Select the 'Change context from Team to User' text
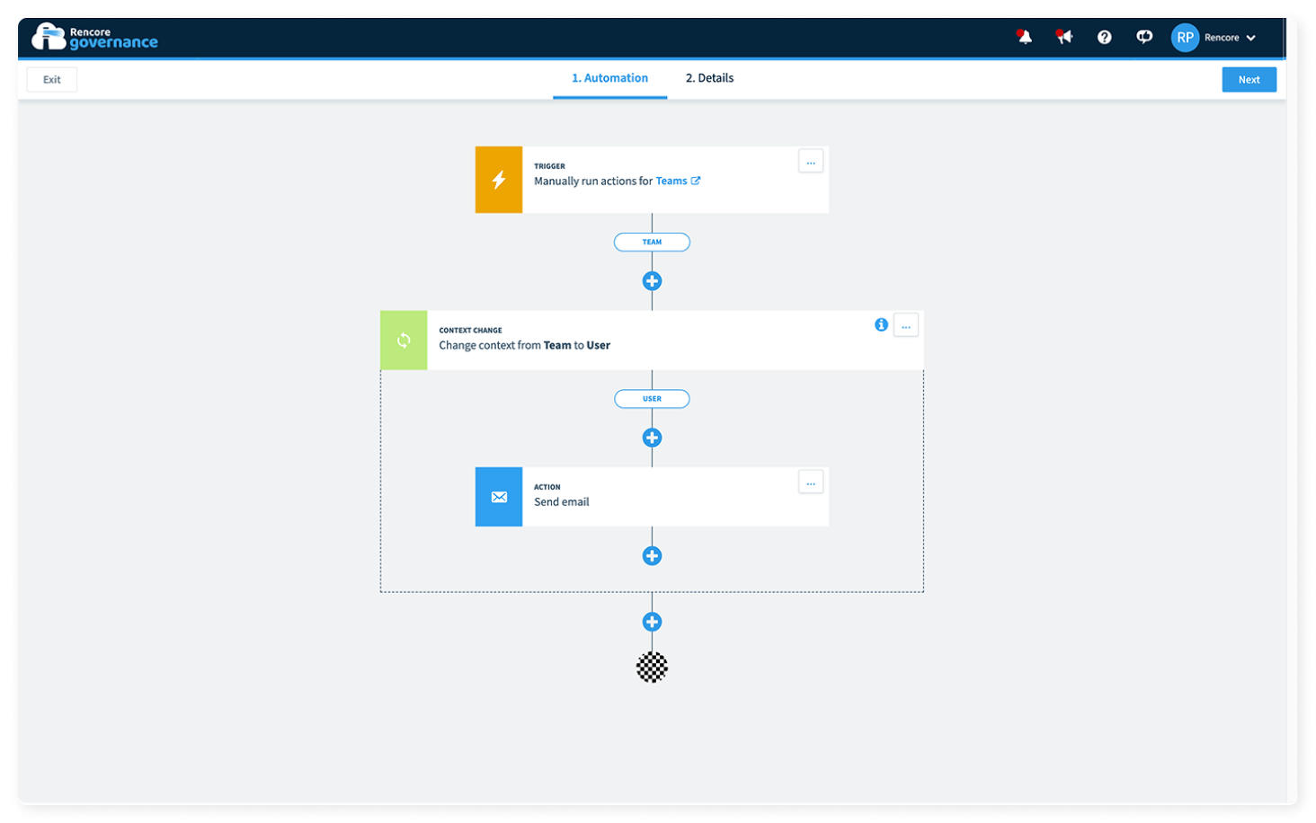This screenshot has height=823, width=1316. [524, 345]
